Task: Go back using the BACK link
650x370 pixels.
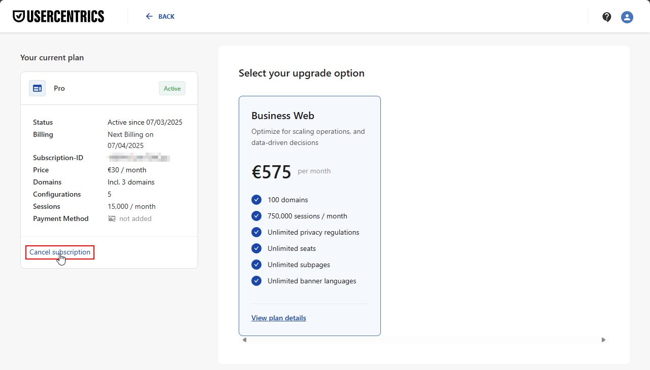Action: tap(160, 16)
